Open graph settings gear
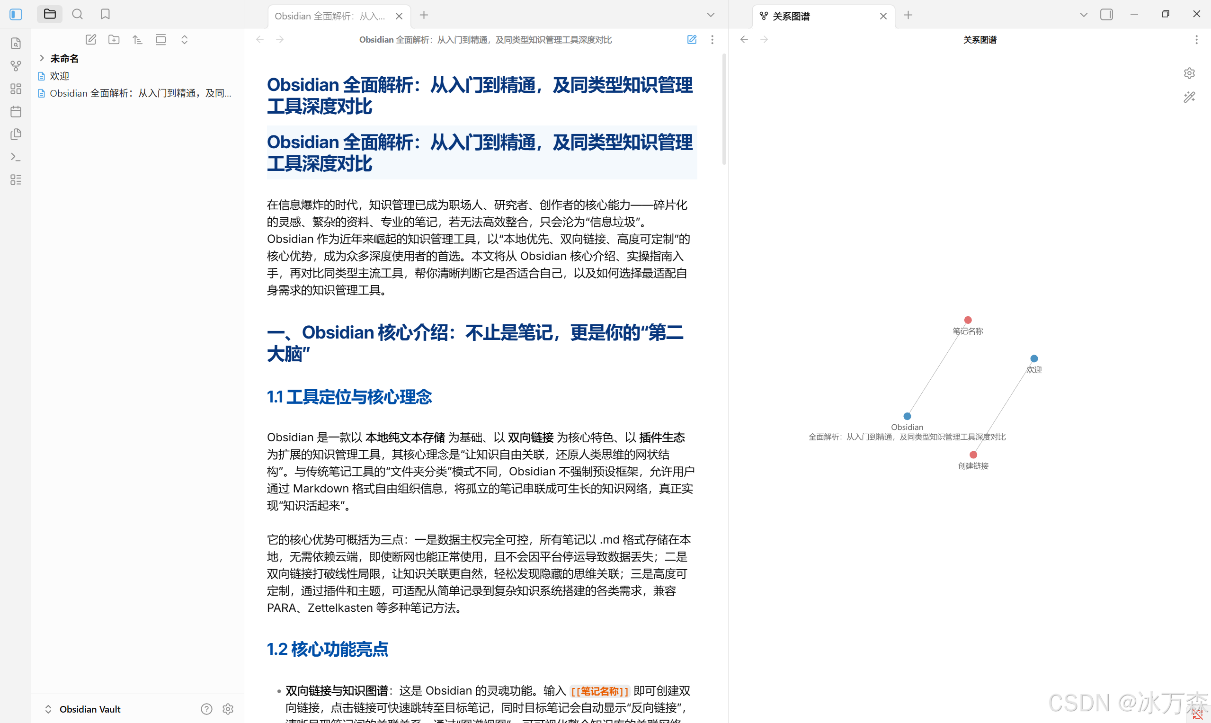The image size is (1211, 723). coord(1189,73)
